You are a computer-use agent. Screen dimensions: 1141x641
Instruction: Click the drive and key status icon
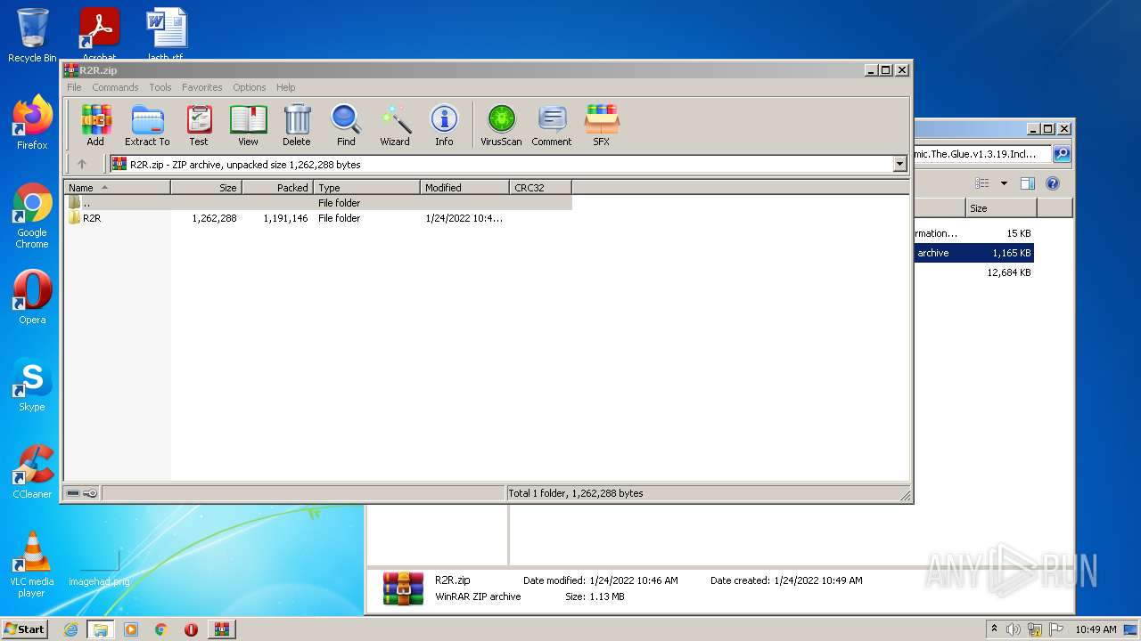(82, 493)
